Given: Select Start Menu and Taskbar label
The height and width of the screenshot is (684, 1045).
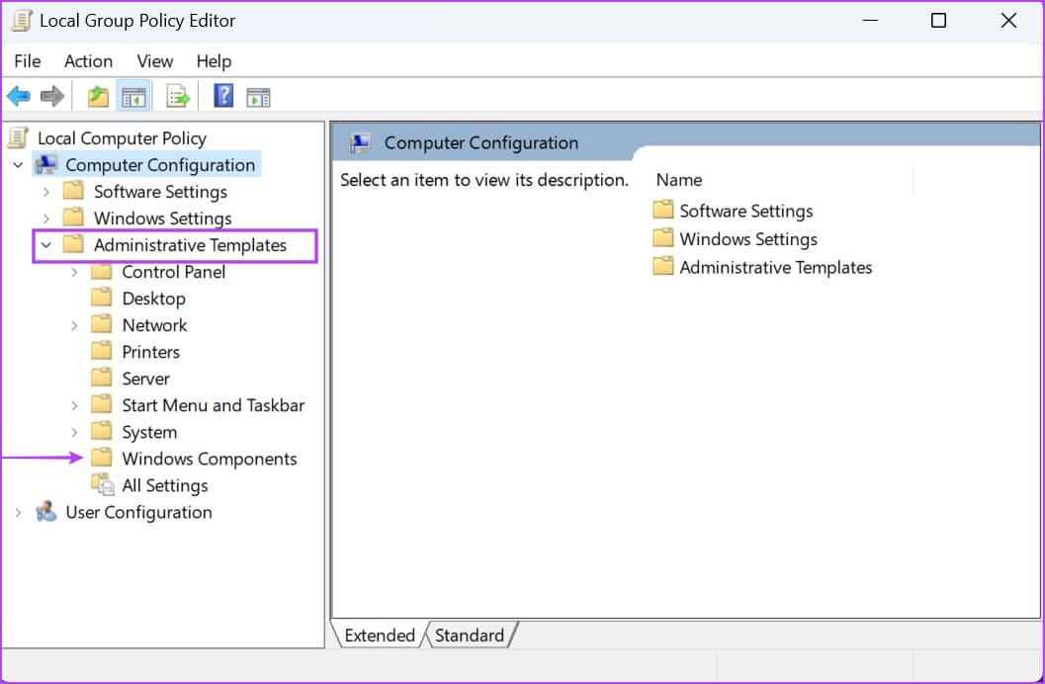Looking at the screenshot, I should point(213,405).
